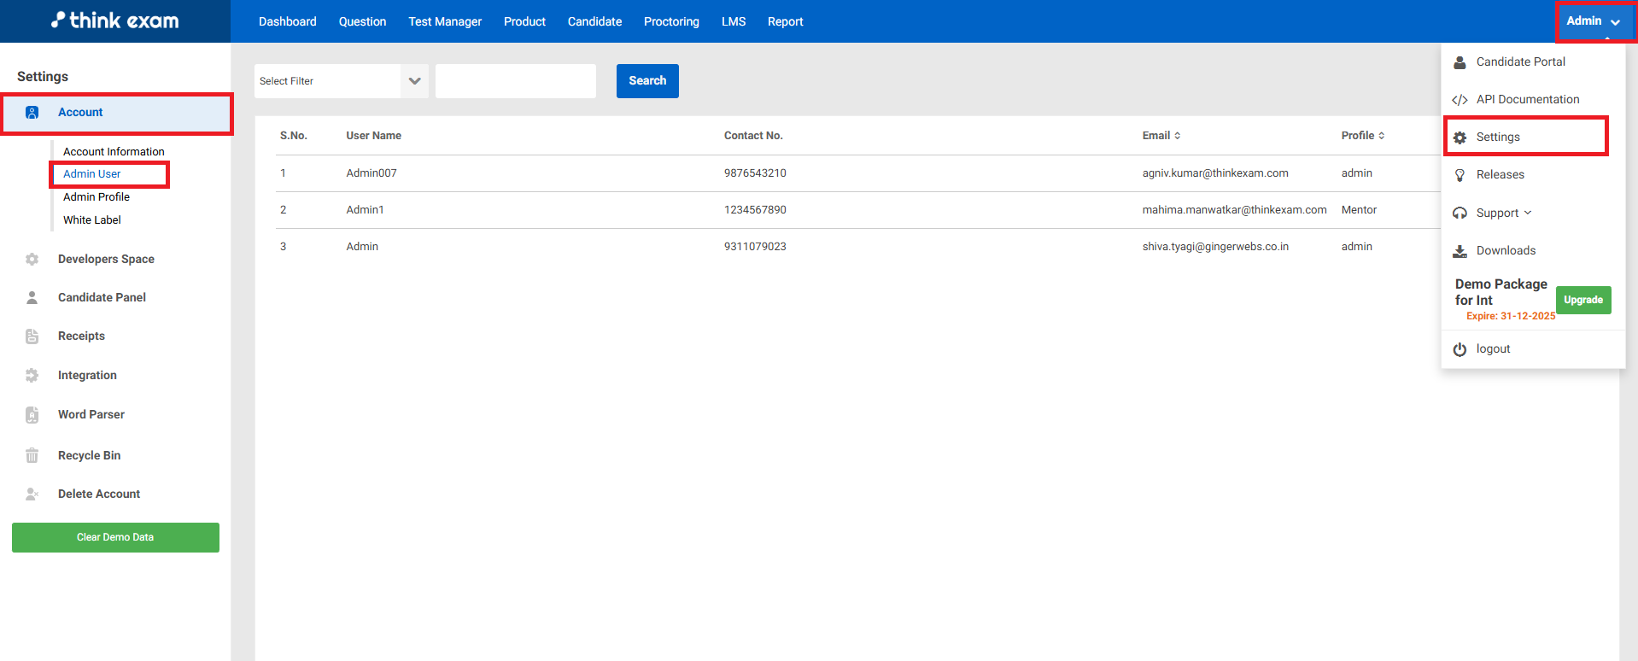This screenshot has height=661, width=1638.
Task: Expand the Admin user menu
Action: pos(1594,21)
